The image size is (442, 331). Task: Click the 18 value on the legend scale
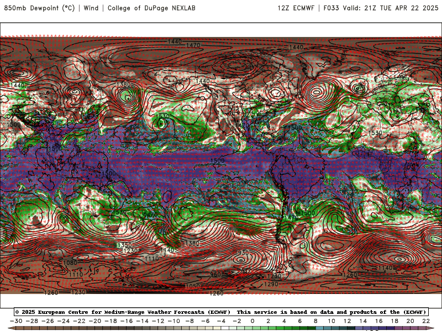tap(394, 321)
